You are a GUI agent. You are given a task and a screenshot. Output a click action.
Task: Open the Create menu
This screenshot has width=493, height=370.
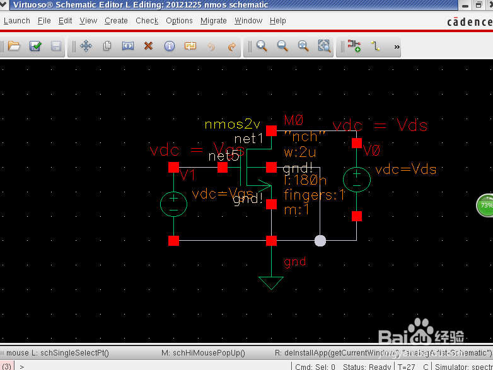tap(117, 21)
